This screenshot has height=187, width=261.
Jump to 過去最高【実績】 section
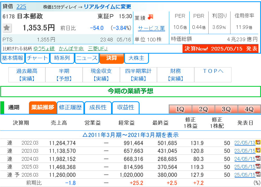tap(27, 75)
